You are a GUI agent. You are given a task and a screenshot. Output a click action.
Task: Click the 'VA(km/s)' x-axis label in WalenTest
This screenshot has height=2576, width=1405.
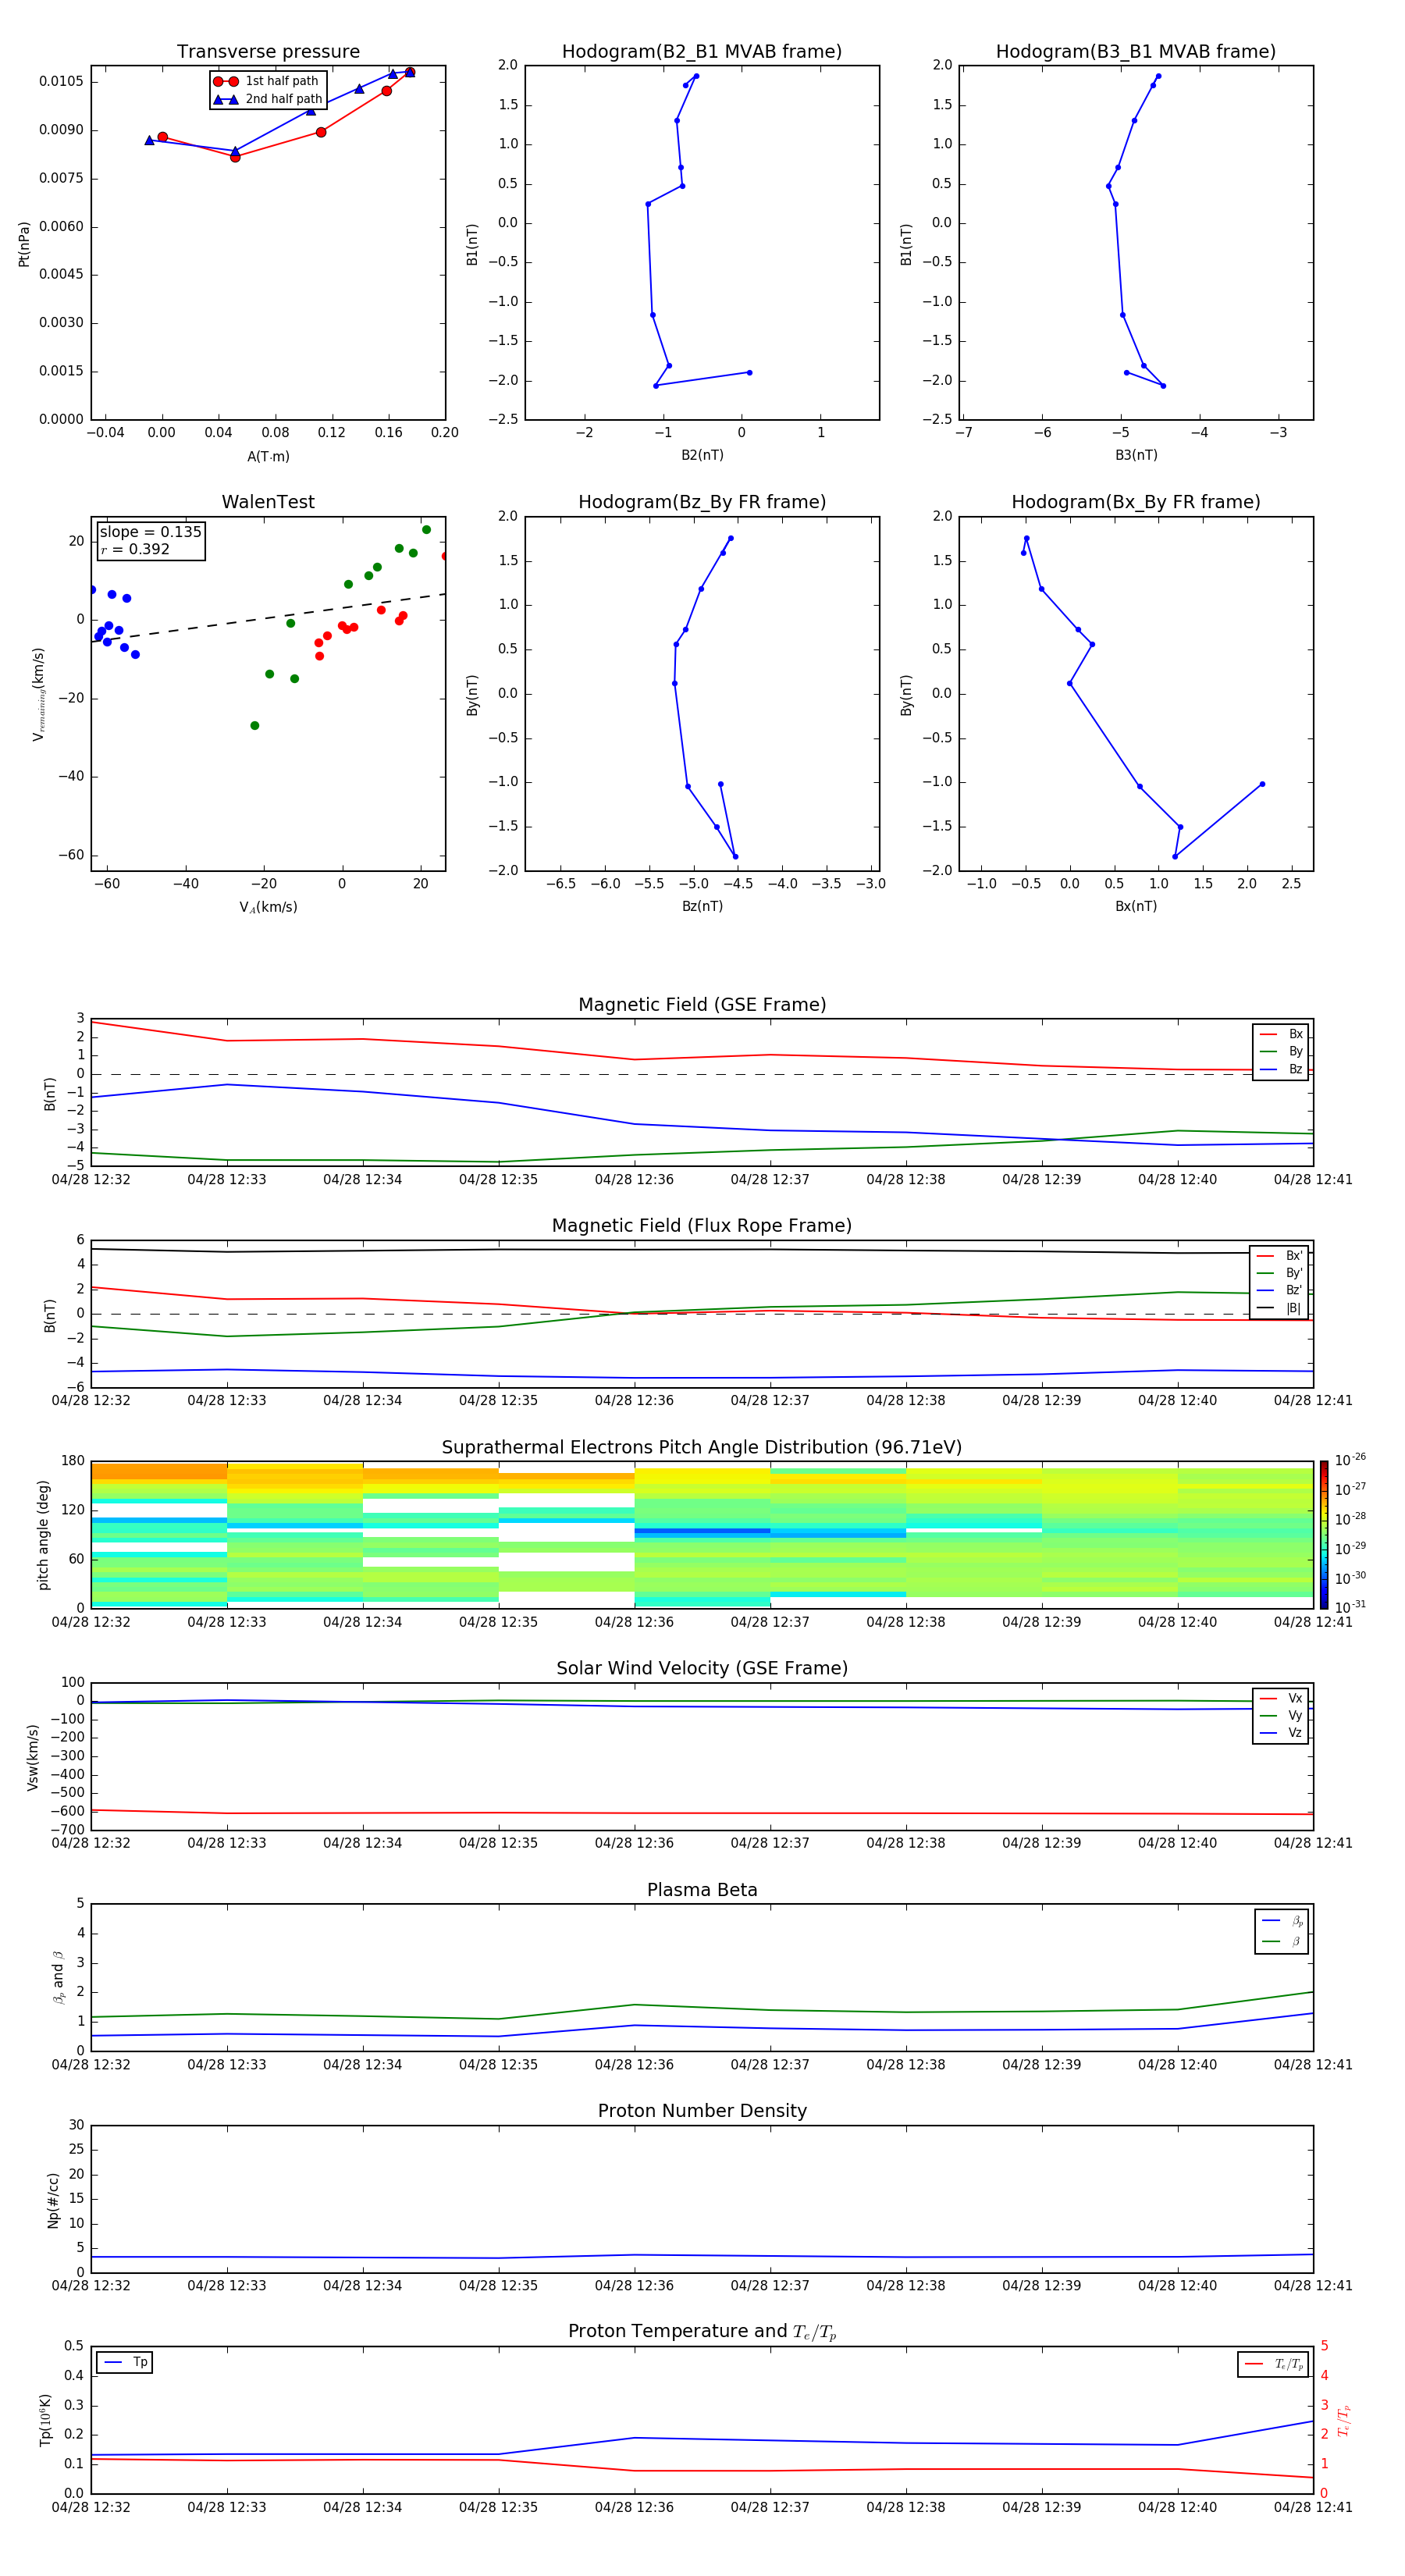[268, 907]
